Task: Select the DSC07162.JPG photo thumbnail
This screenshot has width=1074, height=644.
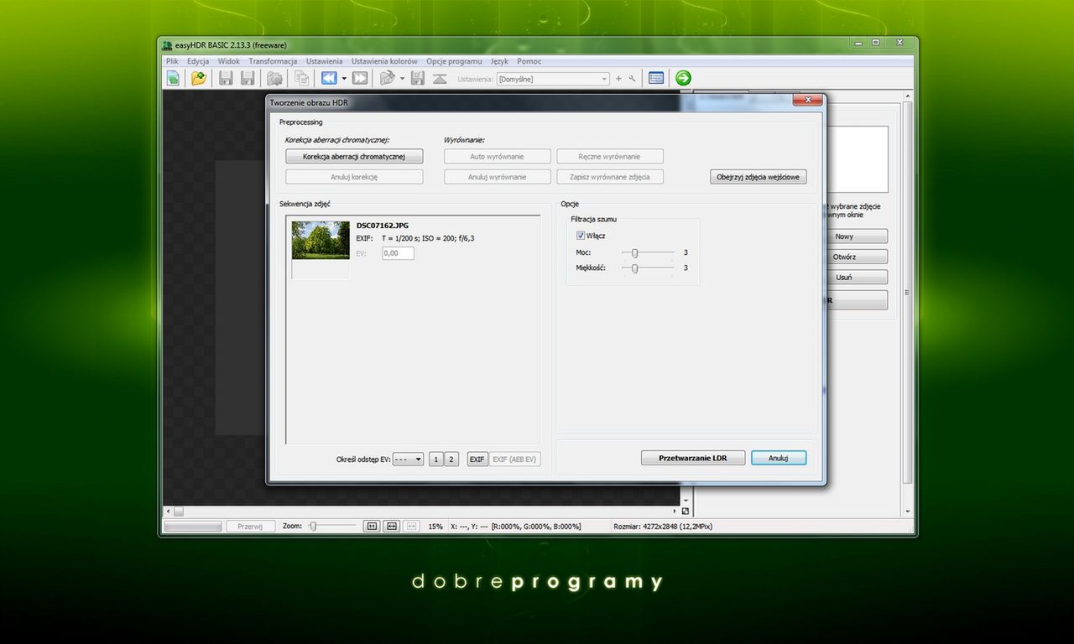Action: (x=321, y=241)
